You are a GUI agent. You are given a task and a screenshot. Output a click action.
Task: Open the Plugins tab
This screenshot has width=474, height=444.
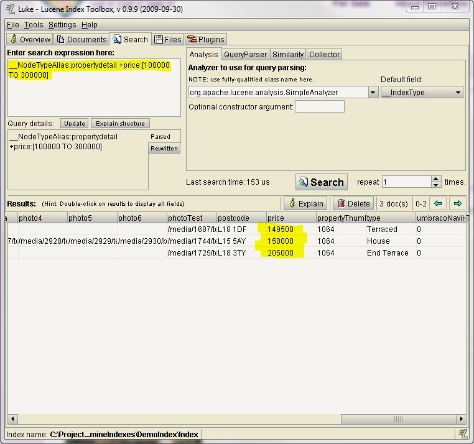[x=205, y=39]
